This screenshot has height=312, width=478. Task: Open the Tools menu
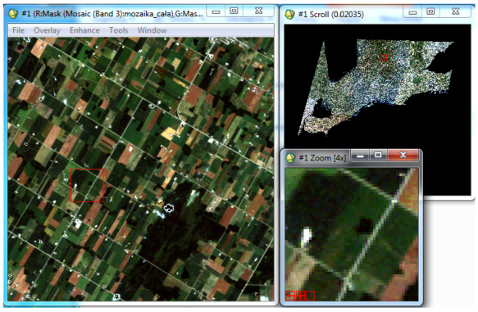tap(119, 30)
